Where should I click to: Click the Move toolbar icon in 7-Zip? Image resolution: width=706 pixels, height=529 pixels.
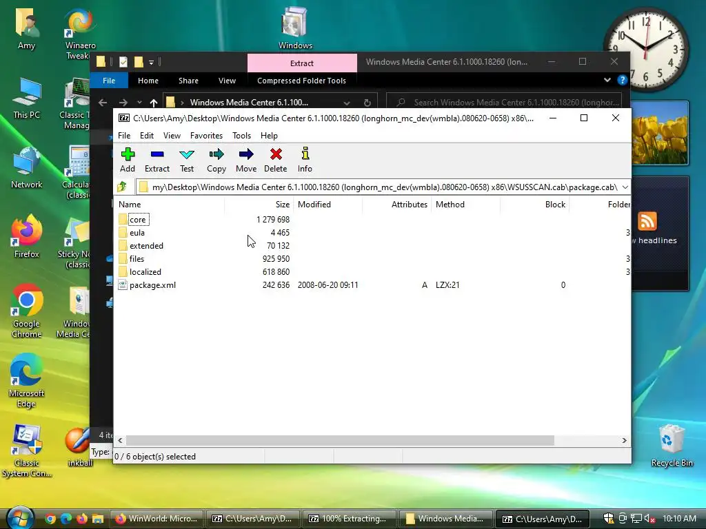tap(246, 160)
